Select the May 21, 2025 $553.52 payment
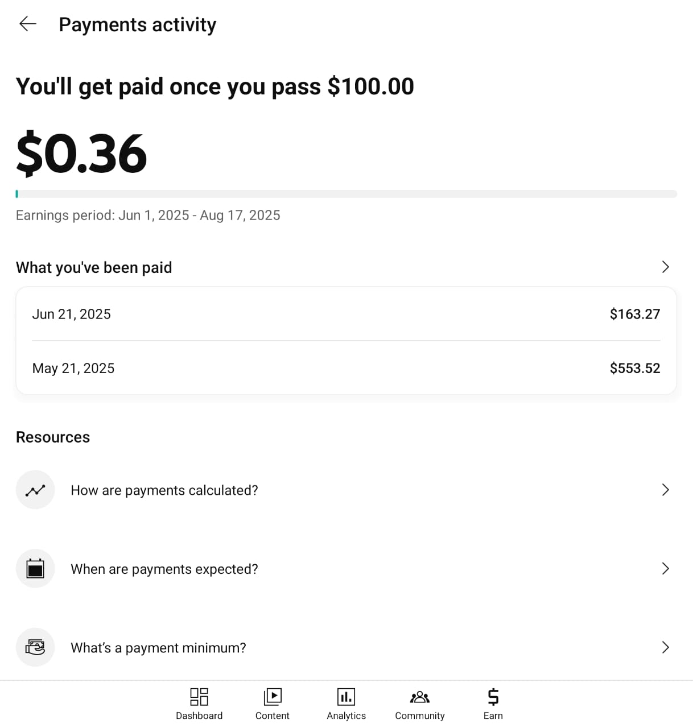This screenshot has width=693, height=728. (x=346, y=368)
